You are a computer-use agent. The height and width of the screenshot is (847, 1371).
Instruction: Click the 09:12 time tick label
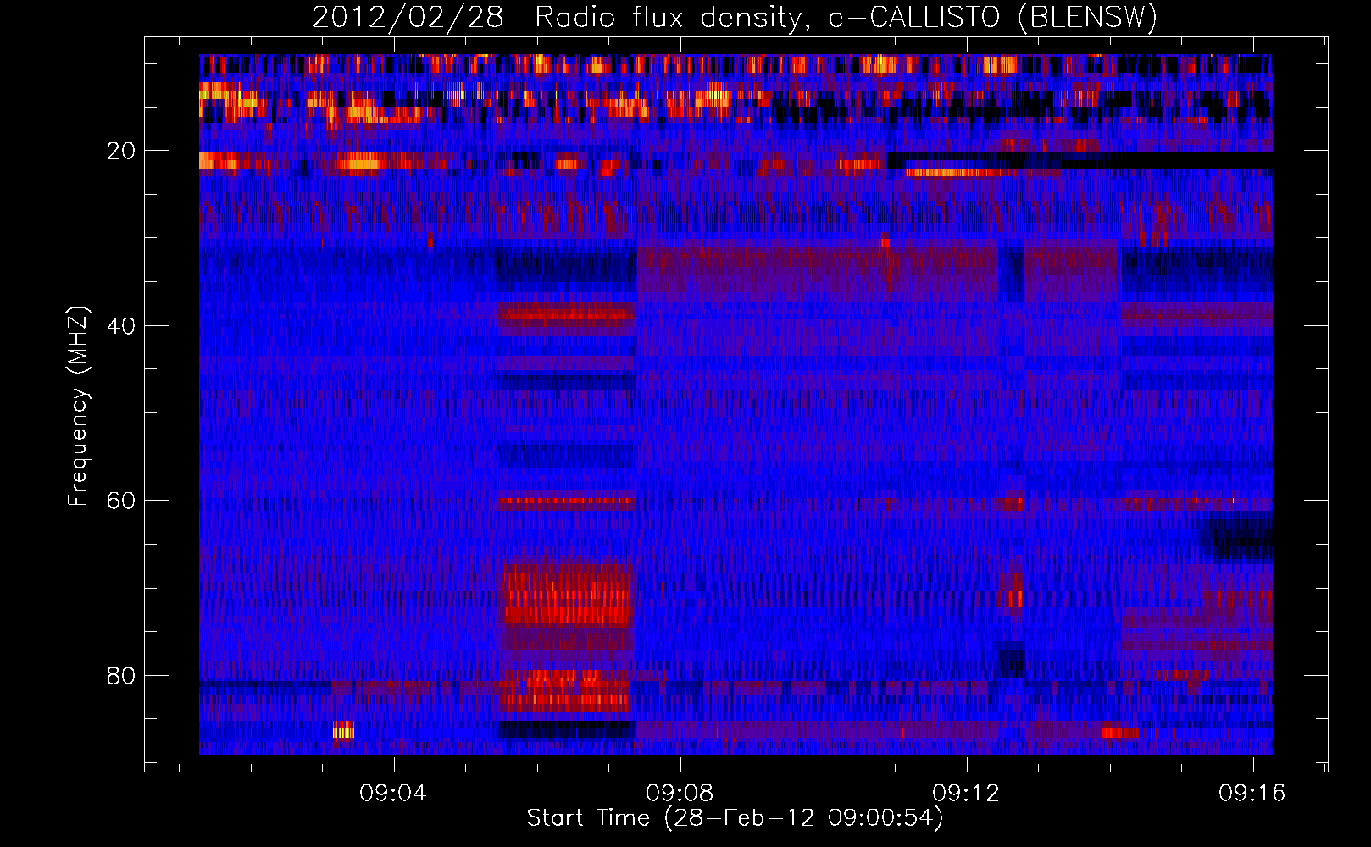point(966,794)
